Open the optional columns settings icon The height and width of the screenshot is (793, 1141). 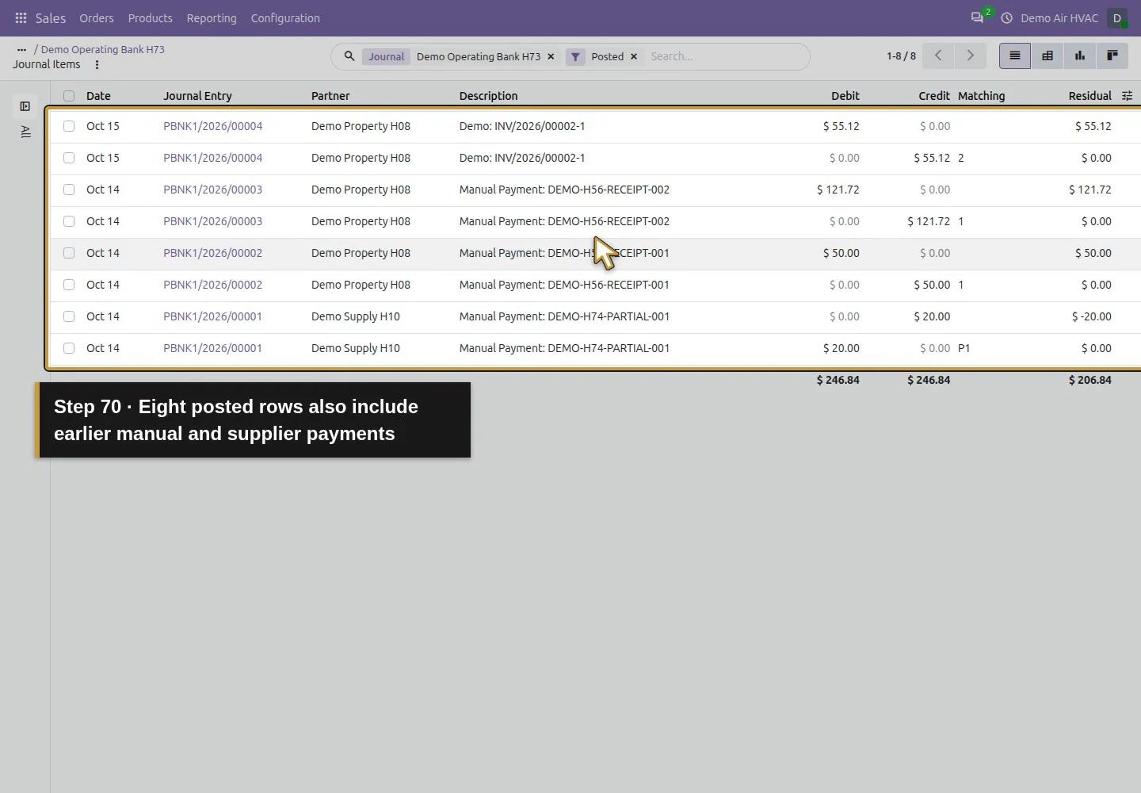click(1127, 96)
